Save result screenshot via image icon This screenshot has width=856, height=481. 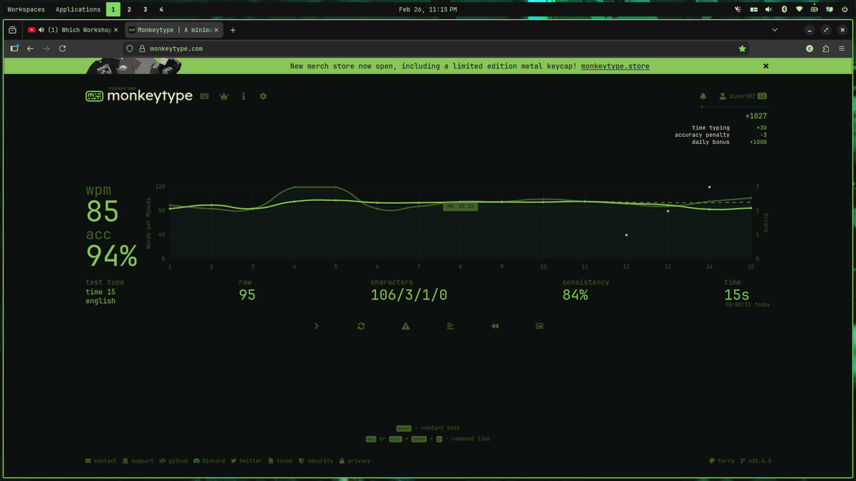539,326
